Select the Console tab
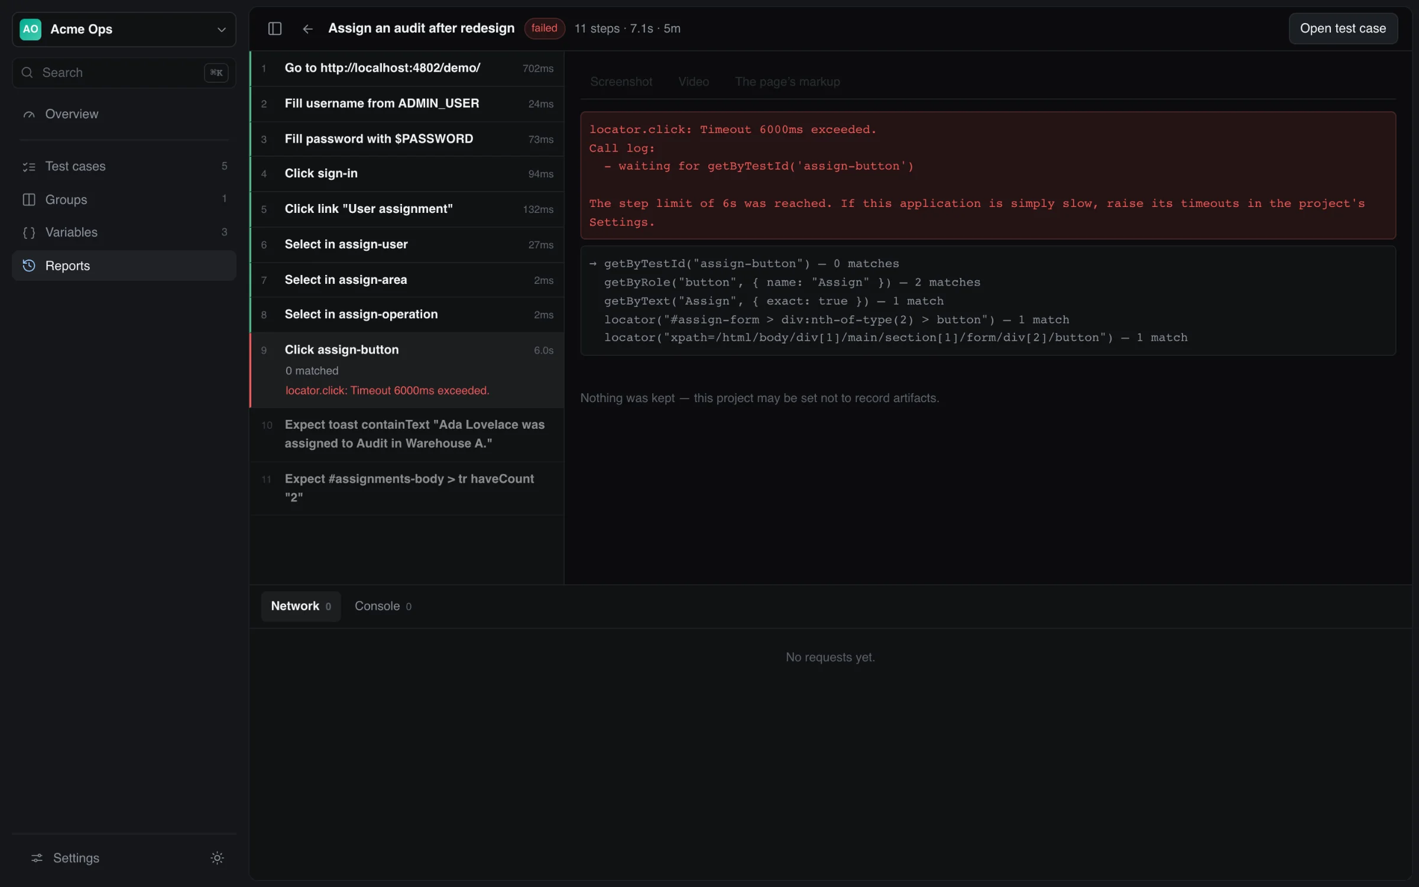The width and height of the screenshot is (1419, 887). click(x=383, y=606)
